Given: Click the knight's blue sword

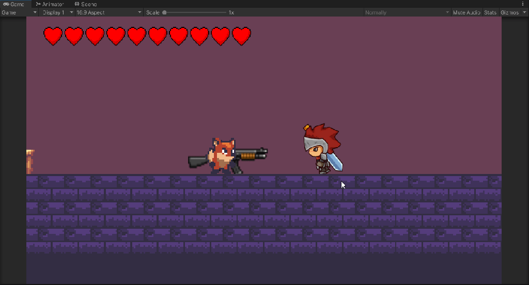Looking at the screenshot, I should pos(335,160).
